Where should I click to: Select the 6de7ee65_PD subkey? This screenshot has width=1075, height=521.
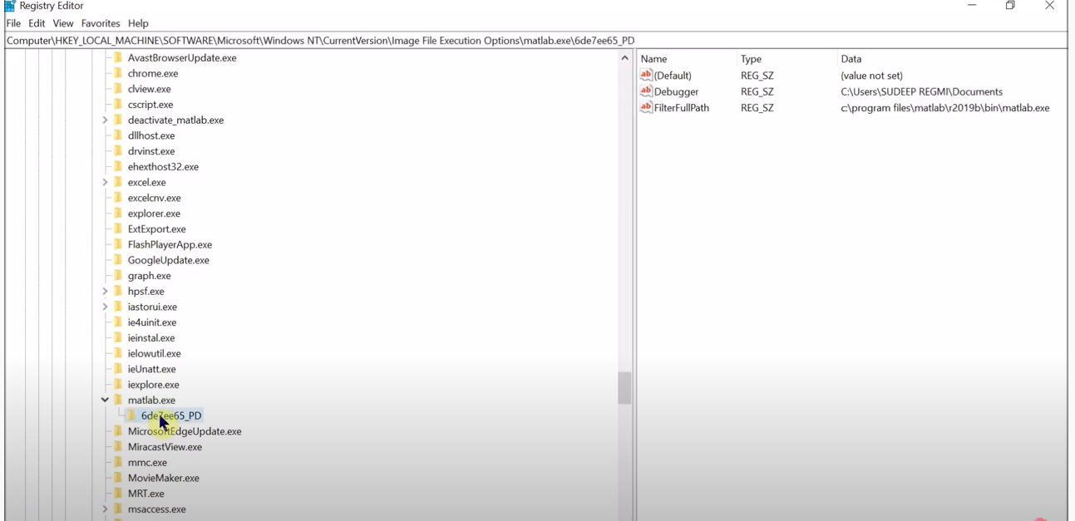click(x=171, y=415)
